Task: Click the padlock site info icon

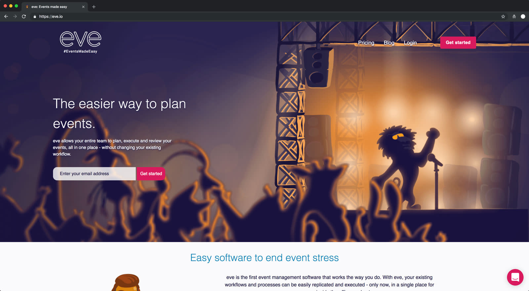Action: click(x=35, y=17)
